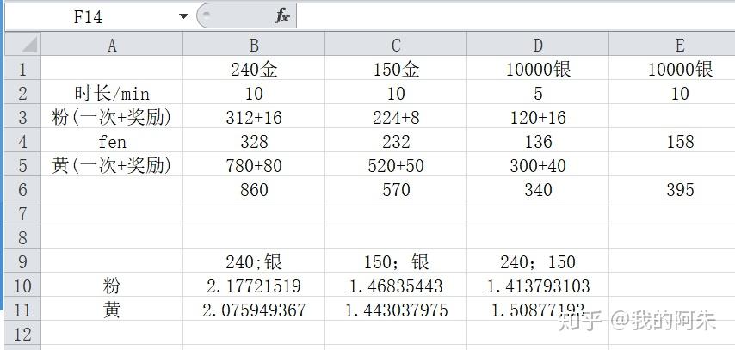The height and width of the screenshot is (350, 735).
Task: Click cell containing 328
Action: (x=254, y=141)
